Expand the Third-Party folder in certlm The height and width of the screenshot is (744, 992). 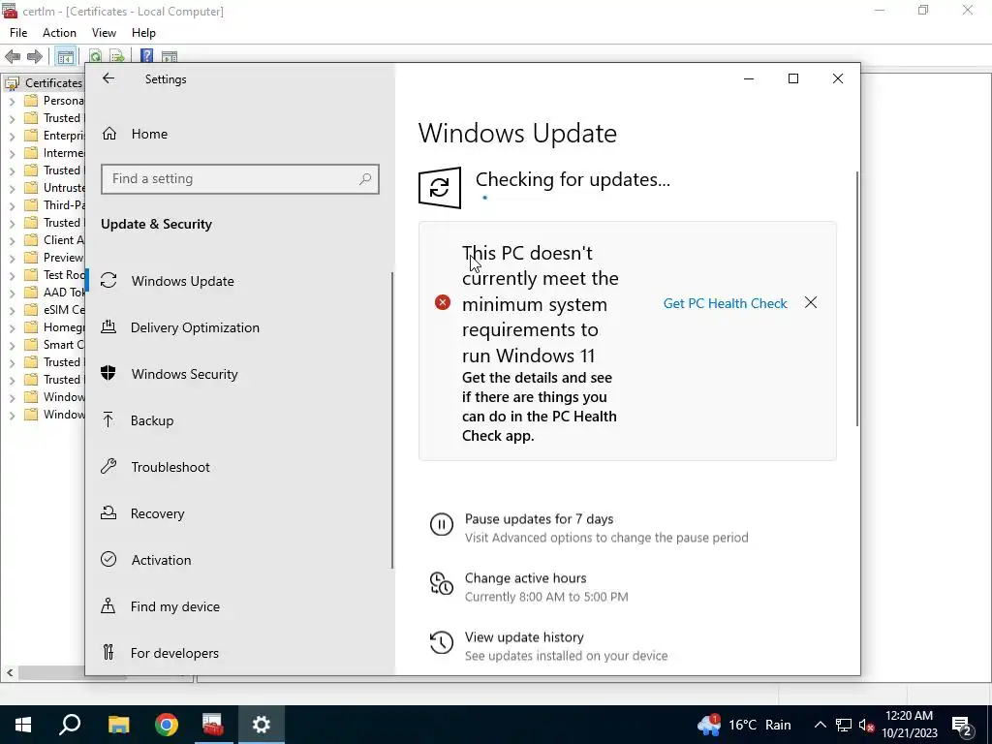(12, 205)
